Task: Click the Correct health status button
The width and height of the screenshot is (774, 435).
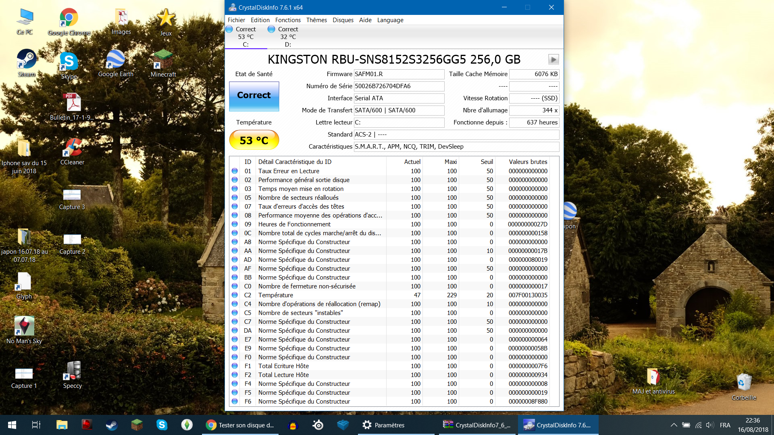Action: [x=254, y=96]
